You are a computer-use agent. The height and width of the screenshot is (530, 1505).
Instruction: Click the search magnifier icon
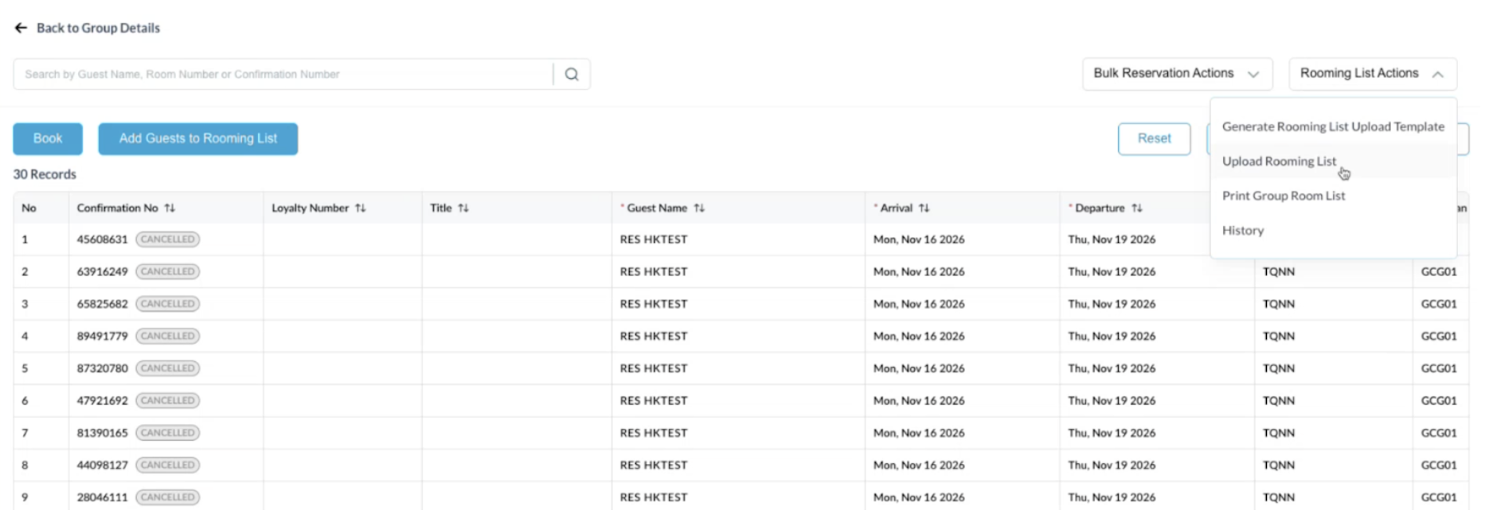click(x=571, y=74)
